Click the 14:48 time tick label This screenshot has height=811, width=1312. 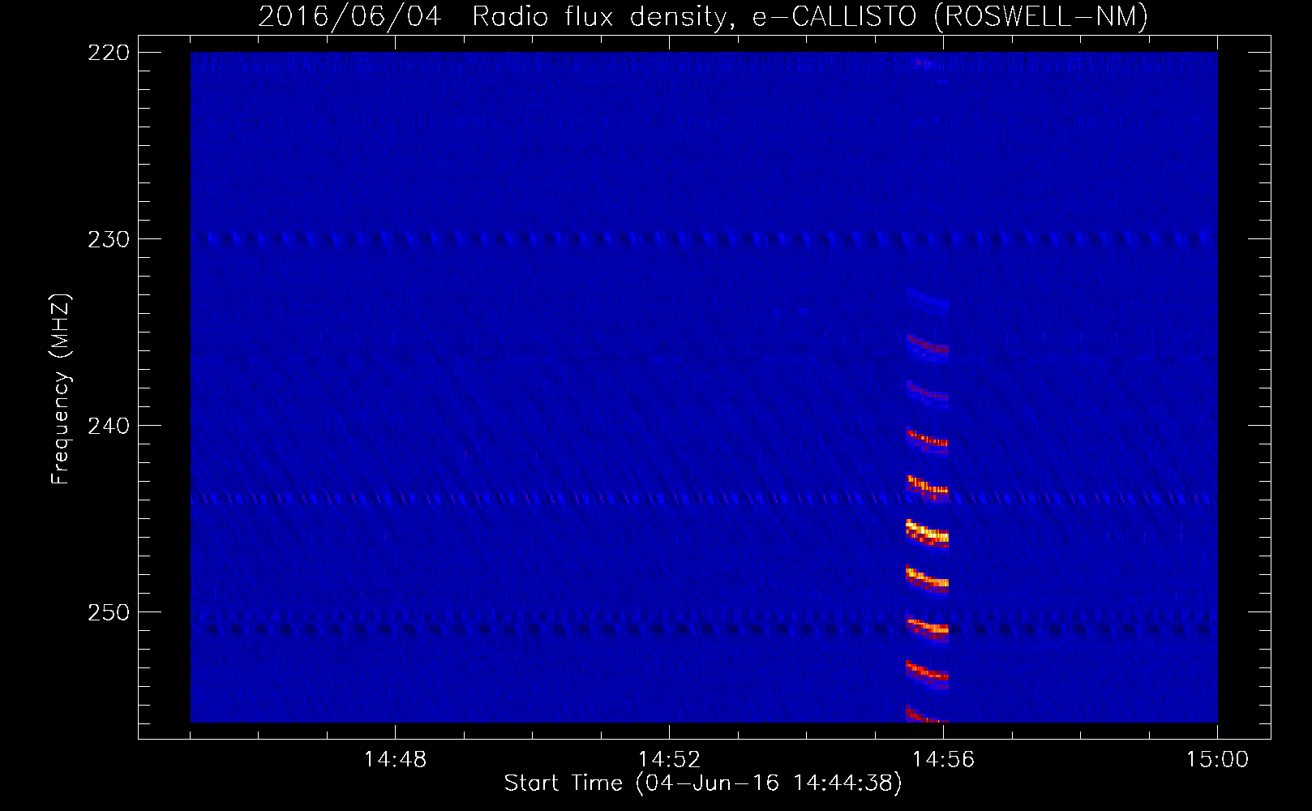point(395,760)
